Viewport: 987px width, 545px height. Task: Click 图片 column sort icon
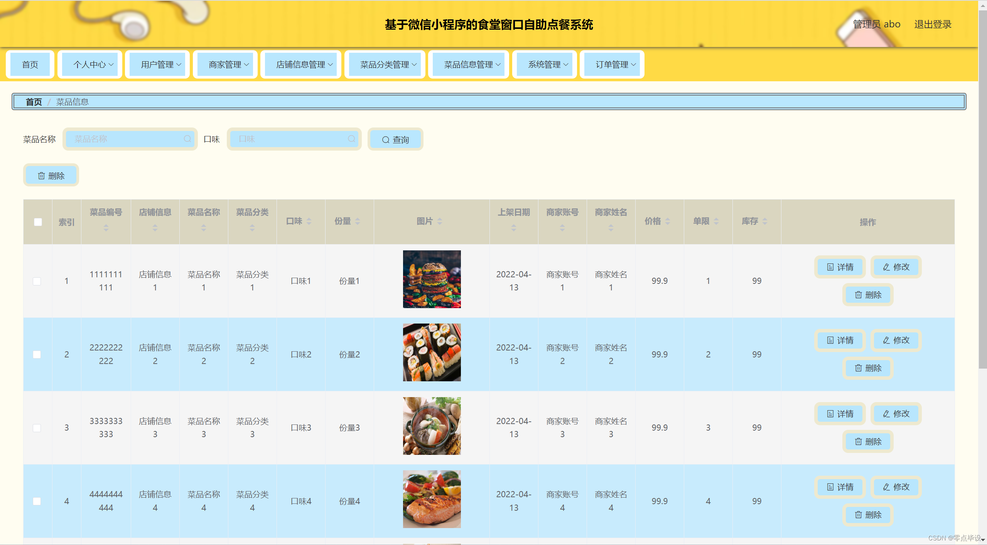click(x=440, y=221)
